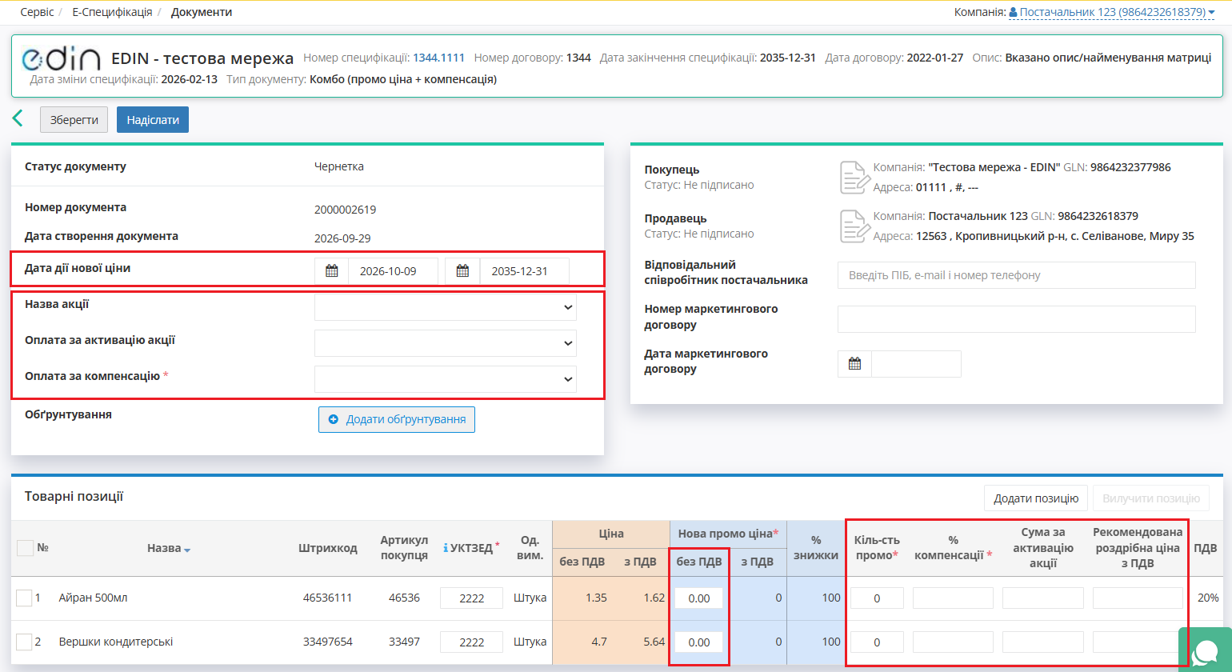Toggle the select-all positions checkbox

25,548
